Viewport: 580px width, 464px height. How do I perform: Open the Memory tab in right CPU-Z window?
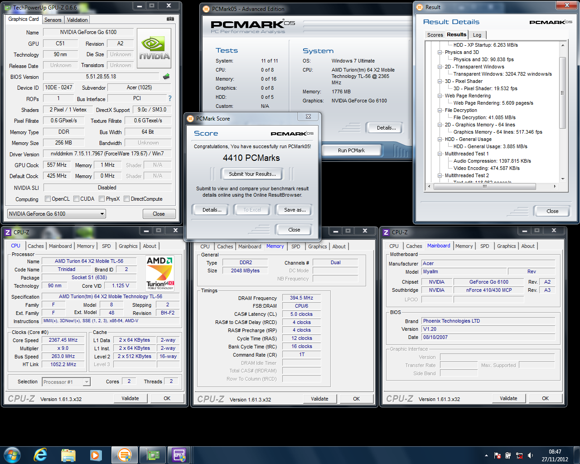[464, 246]
